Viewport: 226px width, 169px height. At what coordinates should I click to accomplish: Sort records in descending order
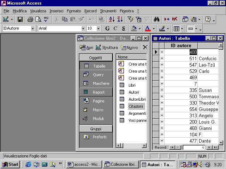click(119, 19)
